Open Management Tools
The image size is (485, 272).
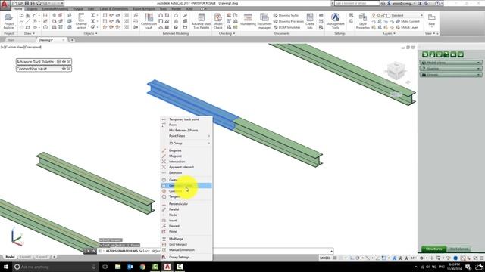335,21
